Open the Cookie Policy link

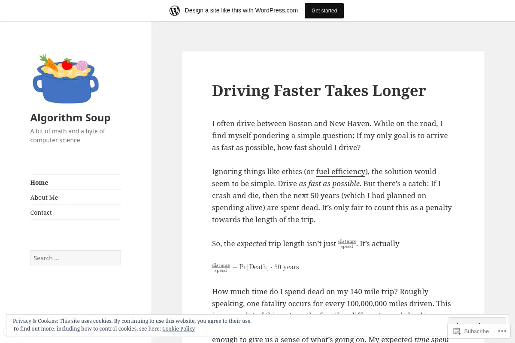click(x=179, y=329)
